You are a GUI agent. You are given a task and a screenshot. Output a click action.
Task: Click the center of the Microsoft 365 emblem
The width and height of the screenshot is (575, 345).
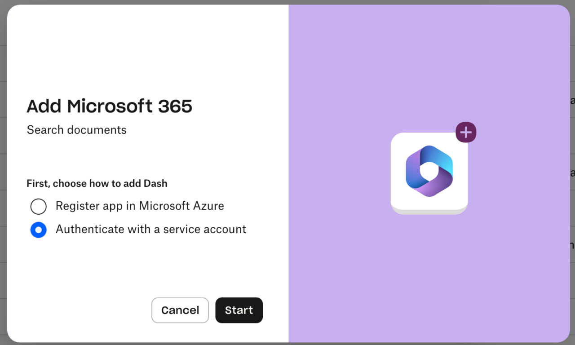click(429, 172)
